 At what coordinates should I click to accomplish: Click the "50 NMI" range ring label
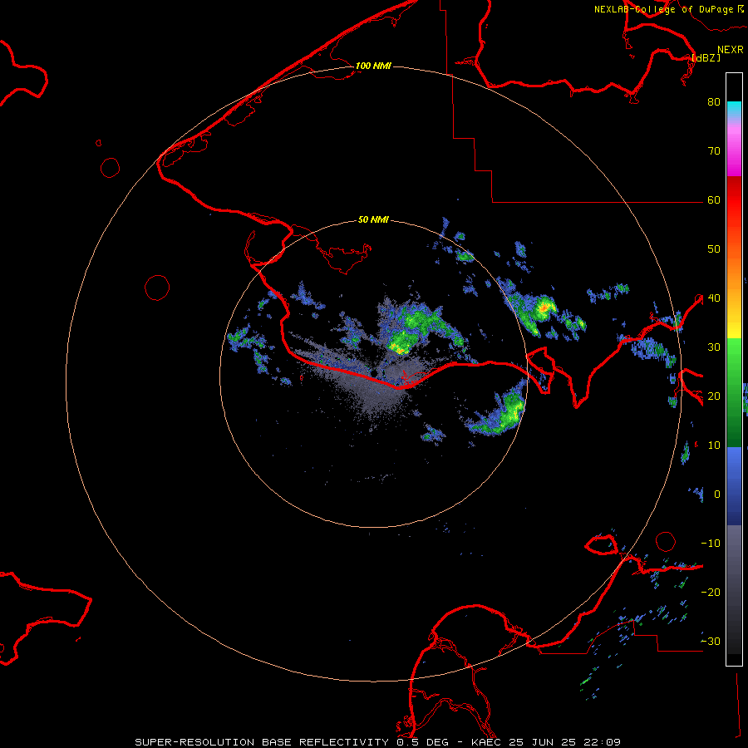(x=373, y=220)
